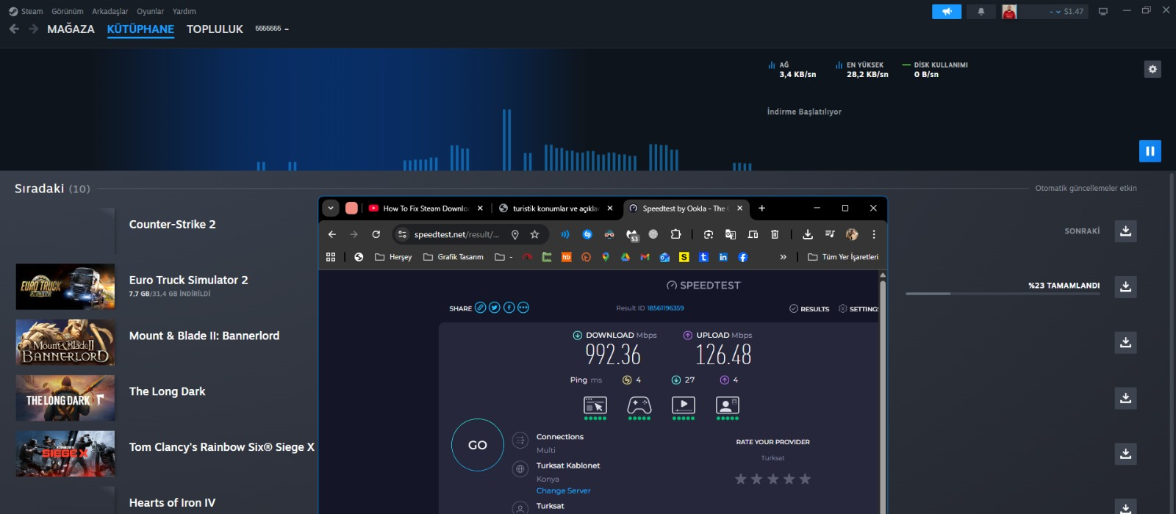Click the Steam announcements megaphone icon
Viewport: 1176px width, 514px height.
pyautogui.click(x=947, y=12)
